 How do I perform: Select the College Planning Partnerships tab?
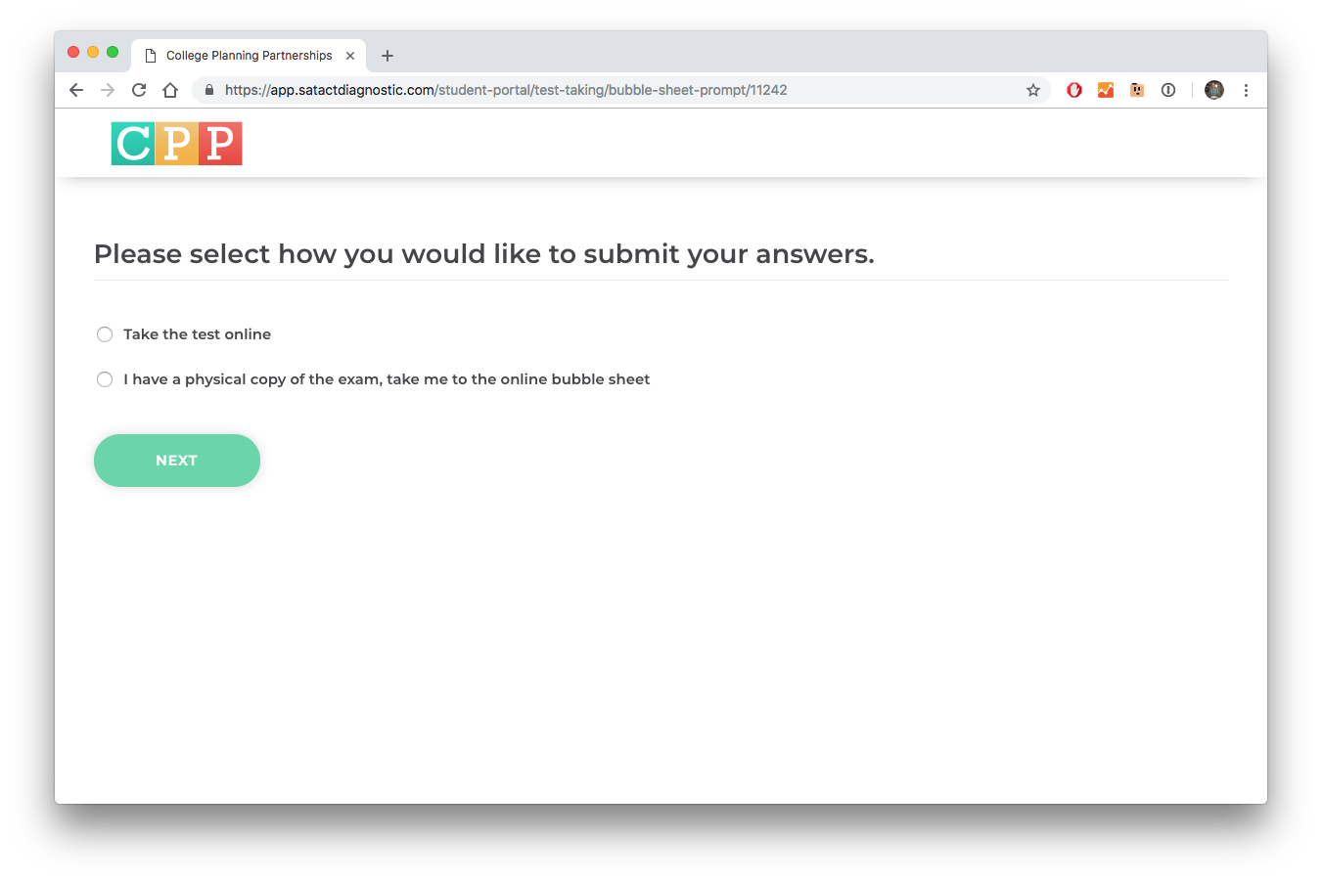[249, 56]
